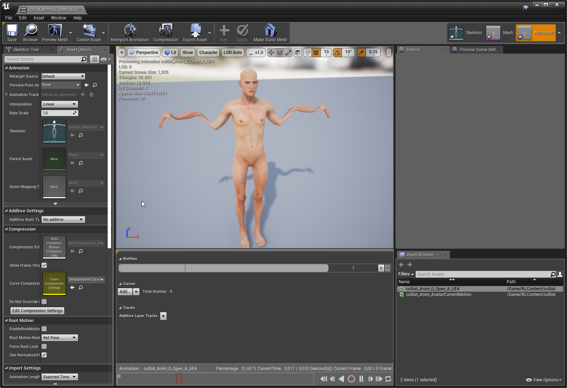Click the Lit view mode button
This screenshot has height=388, width=567.
click(170, 53)
